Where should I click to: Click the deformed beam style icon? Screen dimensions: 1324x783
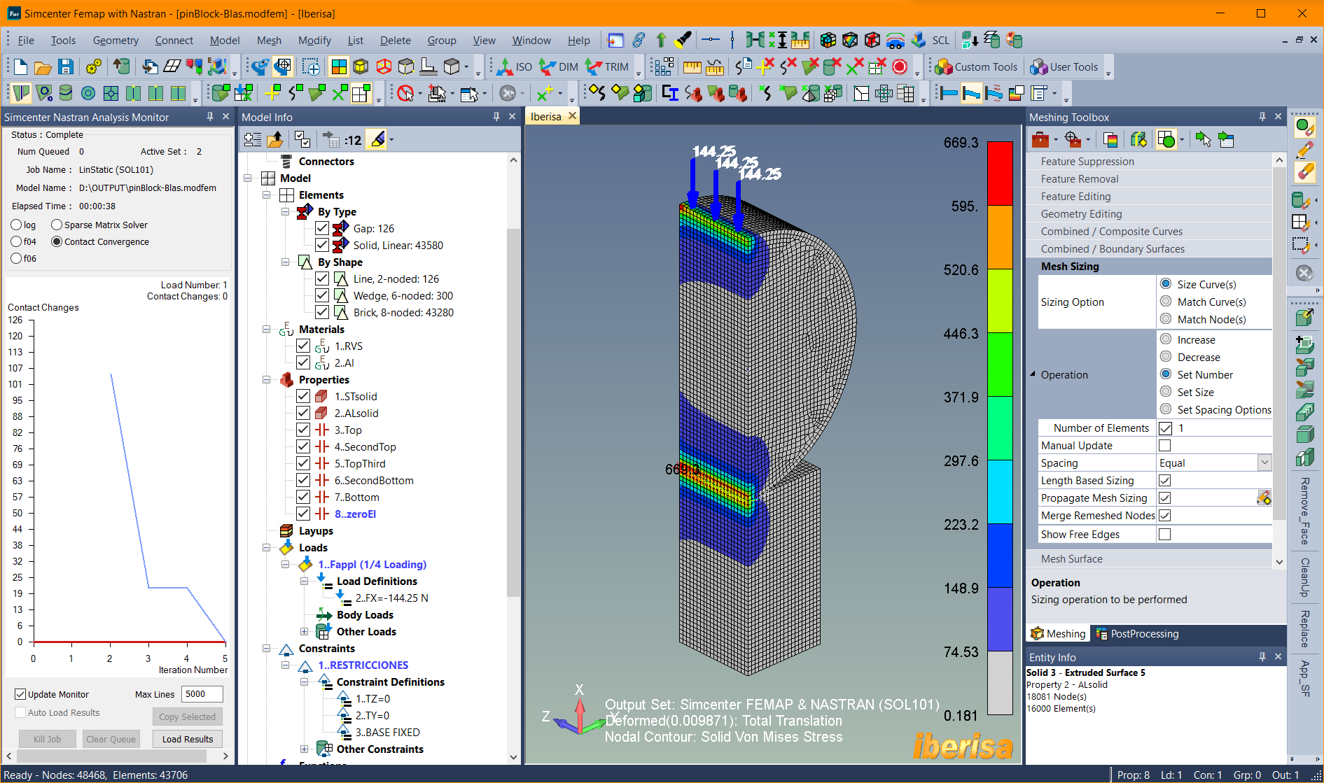point(971,93)
